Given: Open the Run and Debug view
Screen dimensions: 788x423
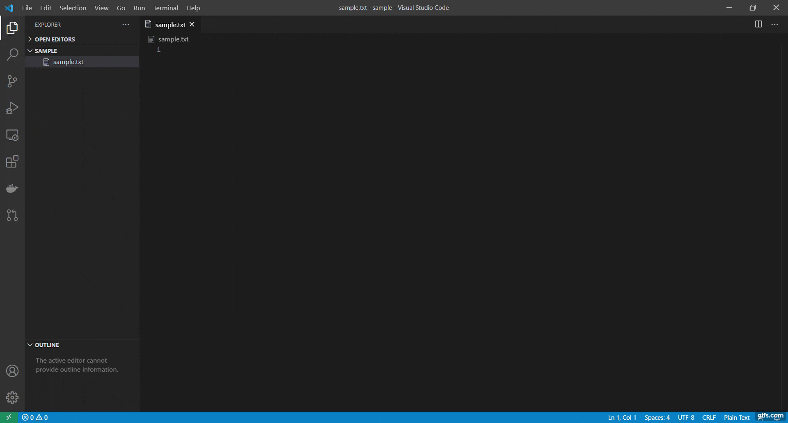Looking at the screenshot, I should [12, 108].
